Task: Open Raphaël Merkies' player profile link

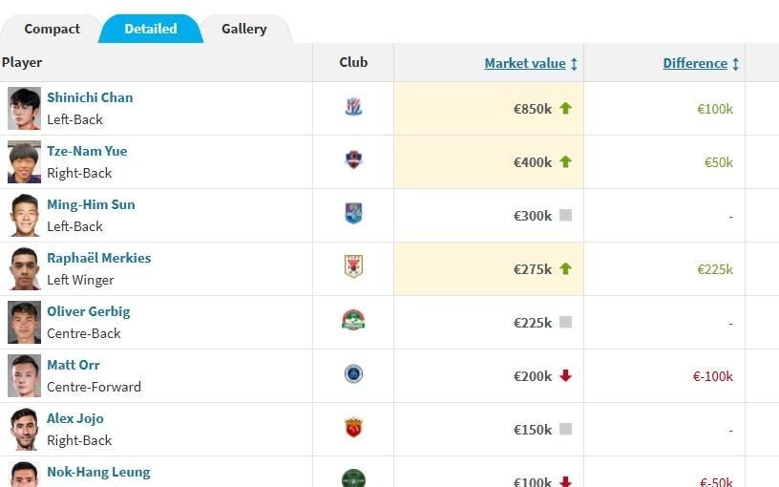Action: coord(98,258)
